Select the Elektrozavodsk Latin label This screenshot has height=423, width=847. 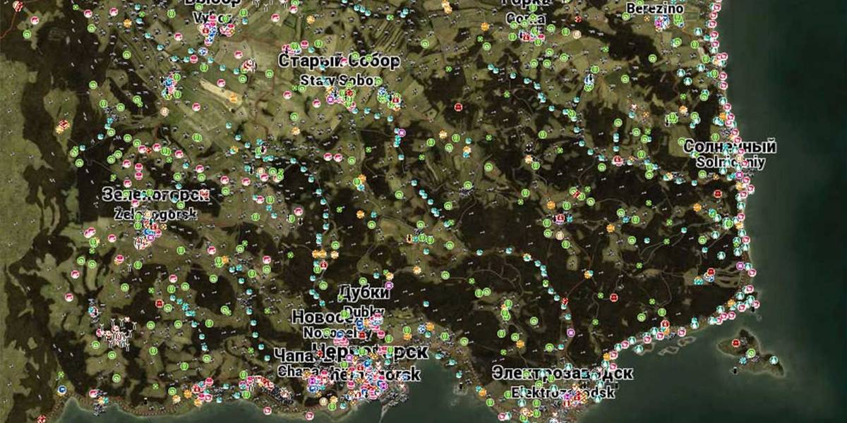[x=563, y=391]
